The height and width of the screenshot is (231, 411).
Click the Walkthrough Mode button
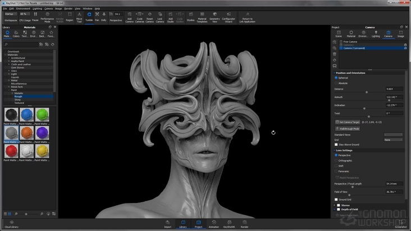[348, 128]
